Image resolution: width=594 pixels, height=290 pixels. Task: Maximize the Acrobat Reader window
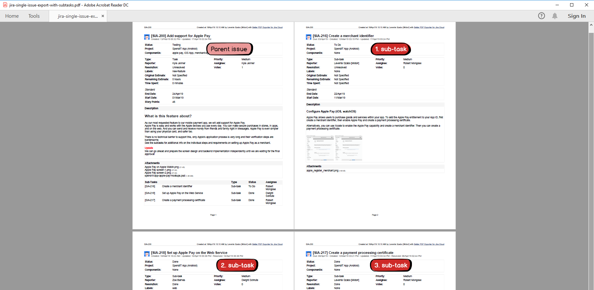point(572,5)
